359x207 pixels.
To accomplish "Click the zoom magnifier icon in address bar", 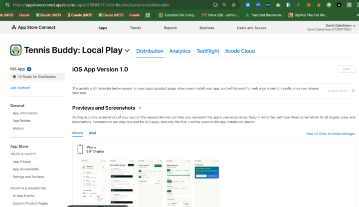I will [224, 5].
